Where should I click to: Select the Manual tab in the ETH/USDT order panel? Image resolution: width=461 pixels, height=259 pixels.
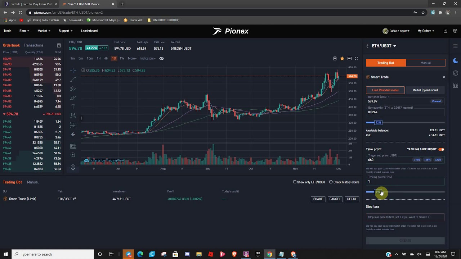coord(425,63)
